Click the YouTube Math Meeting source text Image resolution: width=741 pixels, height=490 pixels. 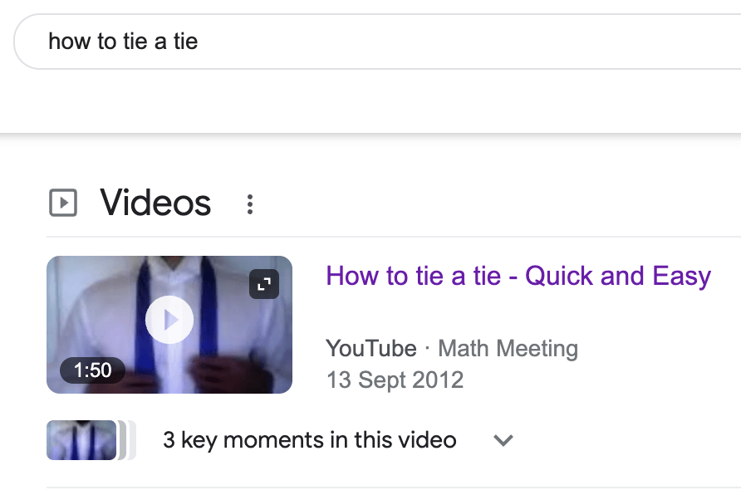453,348
